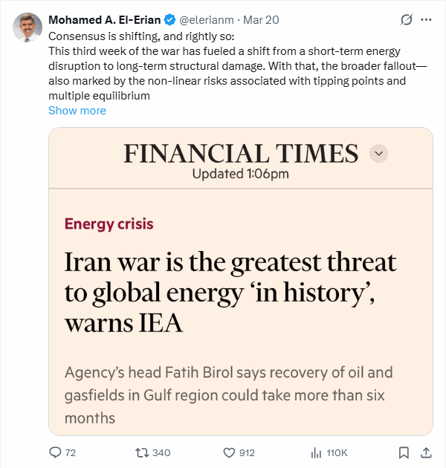446x468 pixels.
Task: Click the blue verified badge
Action: pos(170,20)
